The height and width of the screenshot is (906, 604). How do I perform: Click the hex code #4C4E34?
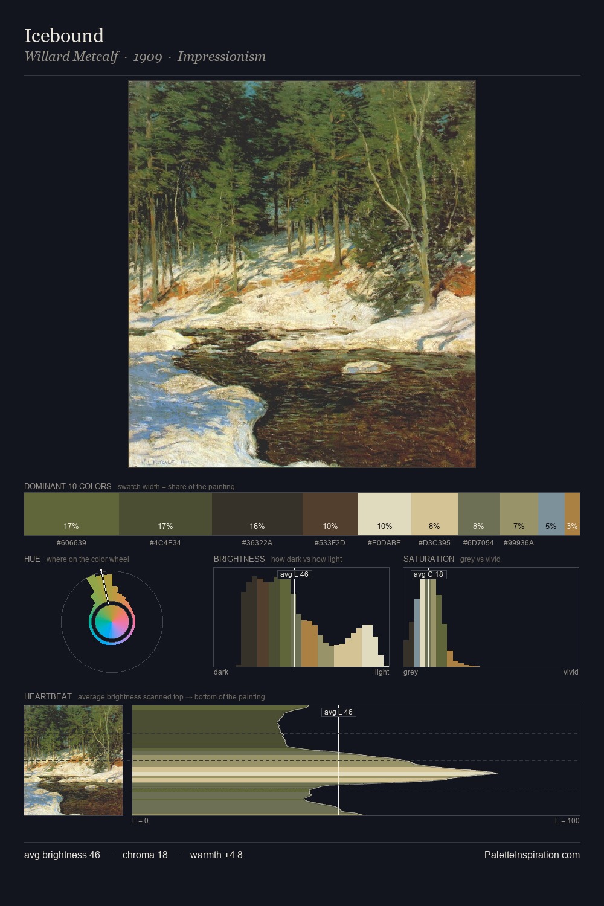tap(165, 543)
